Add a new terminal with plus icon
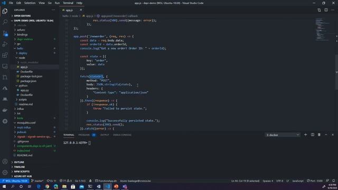The width and height of the screenshot is (338, 190). 305,135
